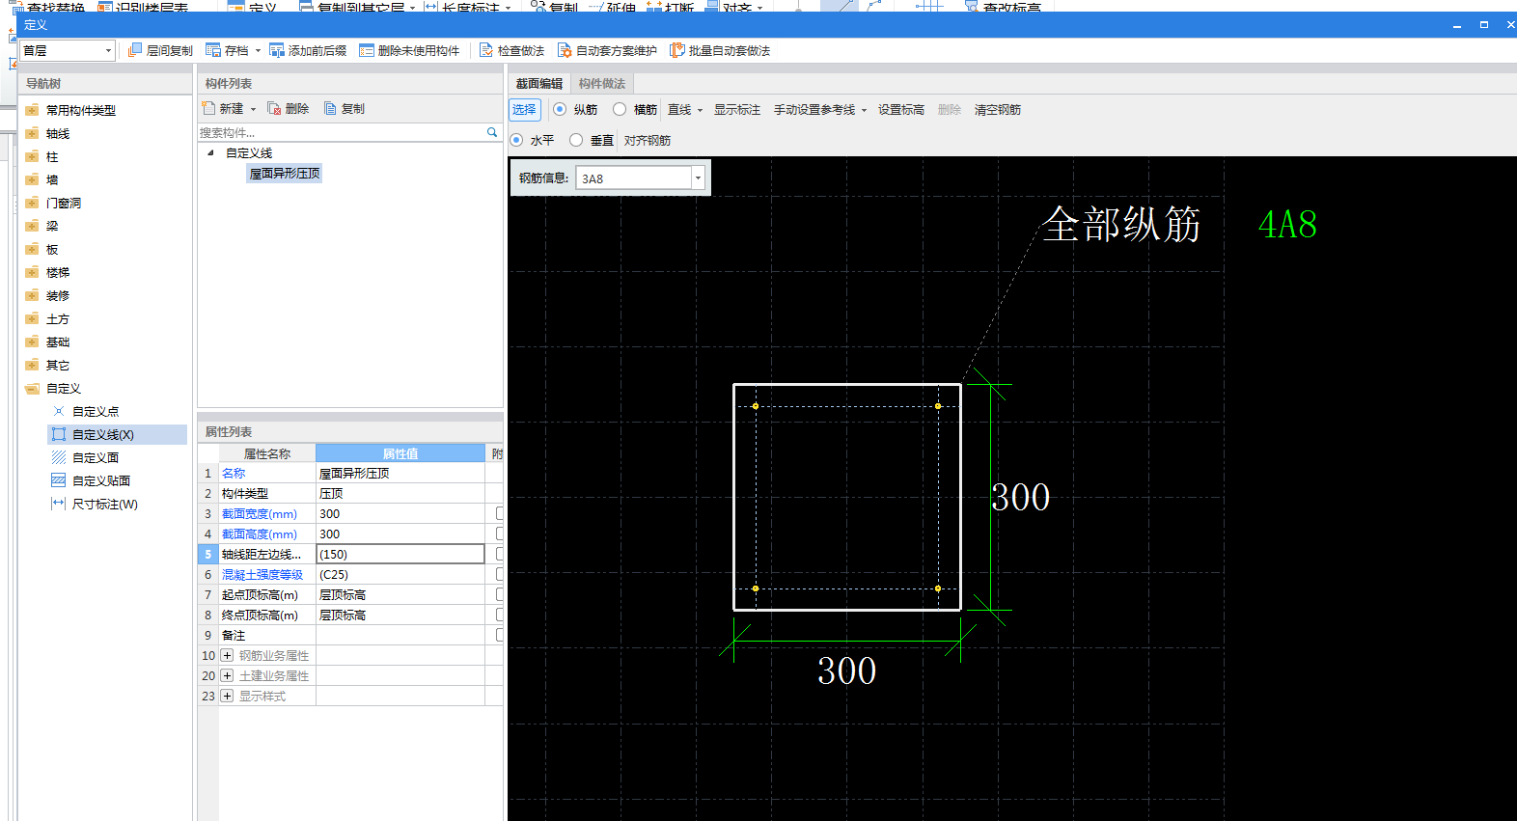Image resolution: width=1517 pixels, height=821 pixels.
Task: Tick the checkbox in the 备注 row
Action: pos(500,635)
